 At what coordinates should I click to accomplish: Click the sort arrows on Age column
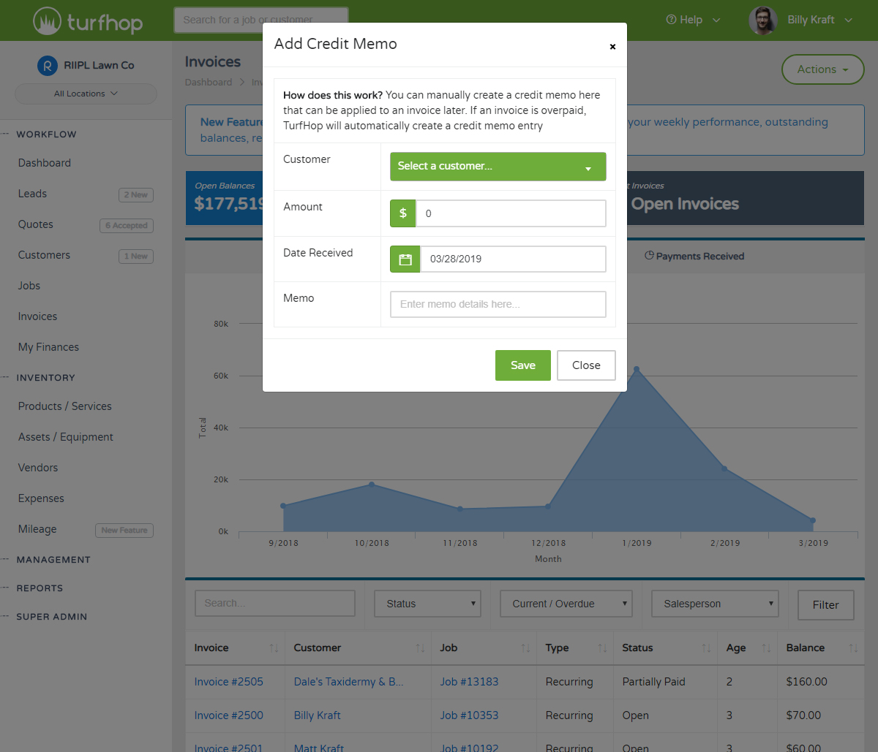(x=766, y=648)
